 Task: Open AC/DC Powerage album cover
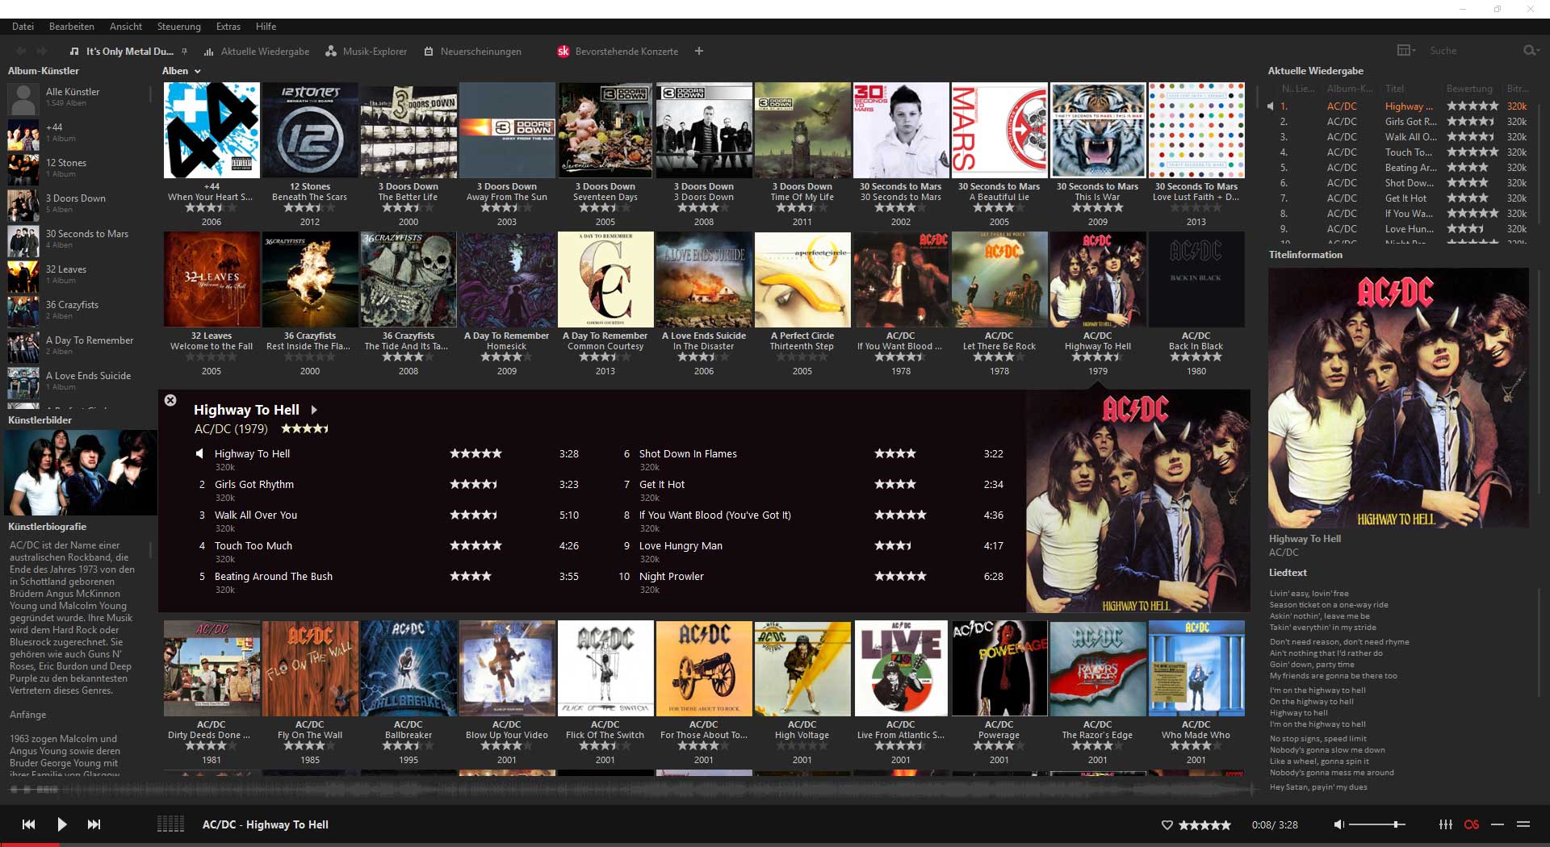(999, 668)
